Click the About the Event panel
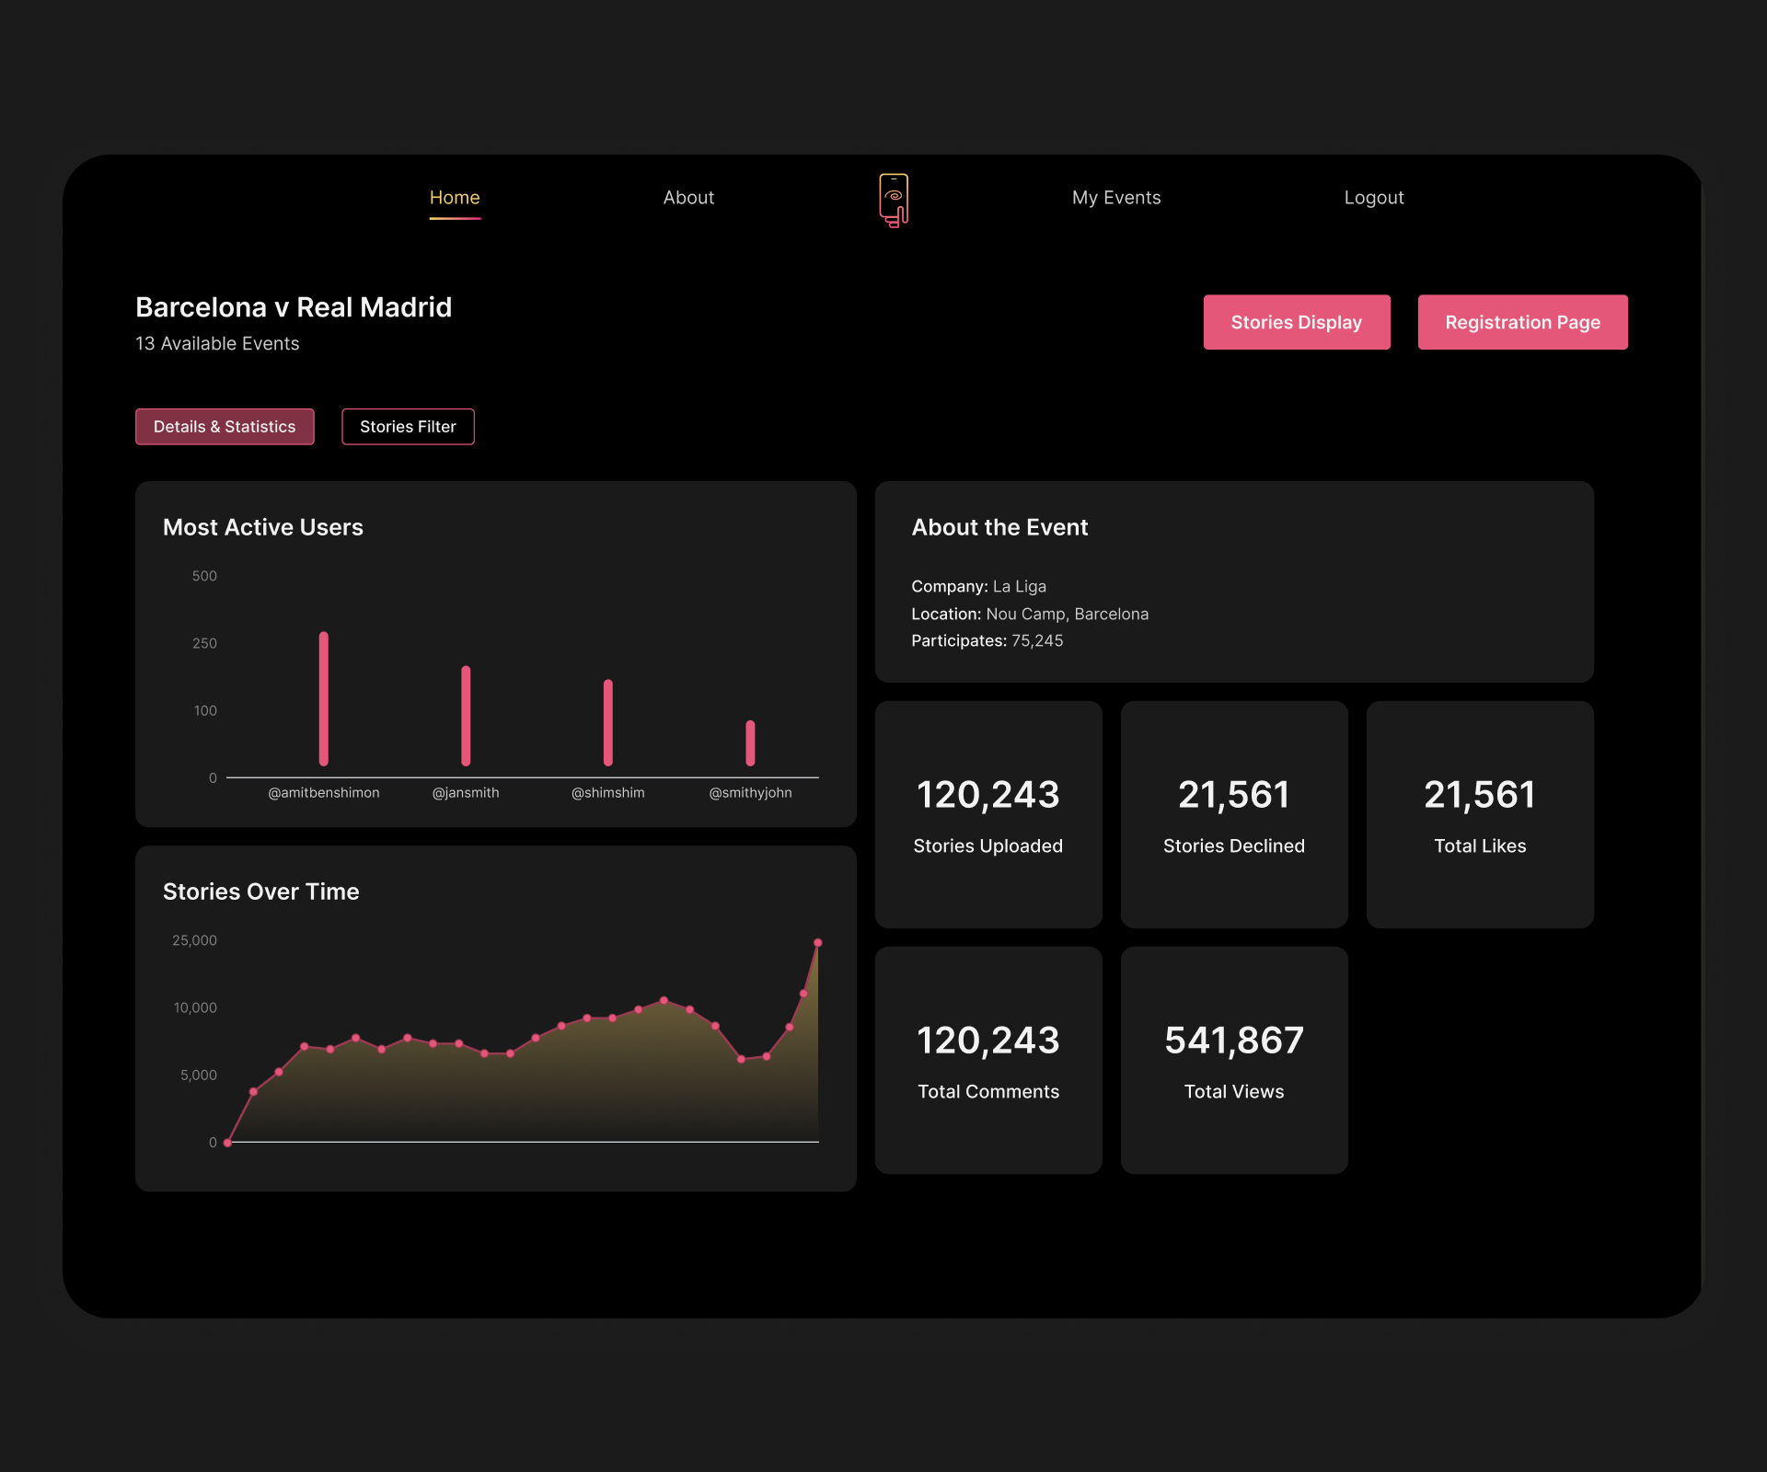Image resolution: width=1767 pixels, height=1472 pixels. 1233,581
